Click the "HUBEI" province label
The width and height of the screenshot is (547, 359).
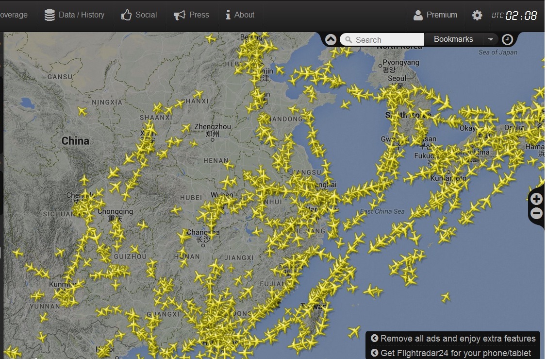pos(191,198)
